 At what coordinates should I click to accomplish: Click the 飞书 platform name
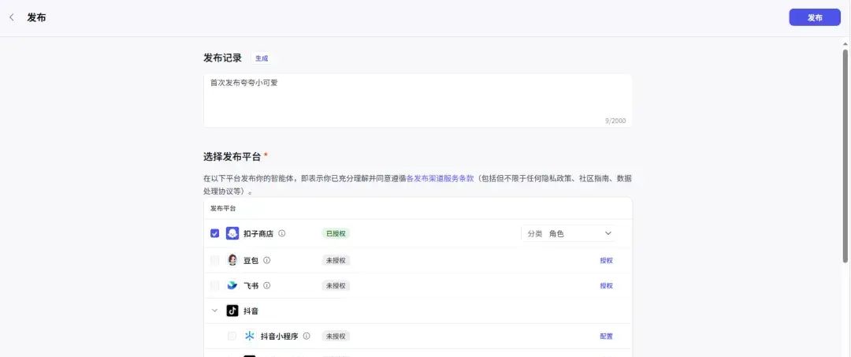(x=251, y=285)
